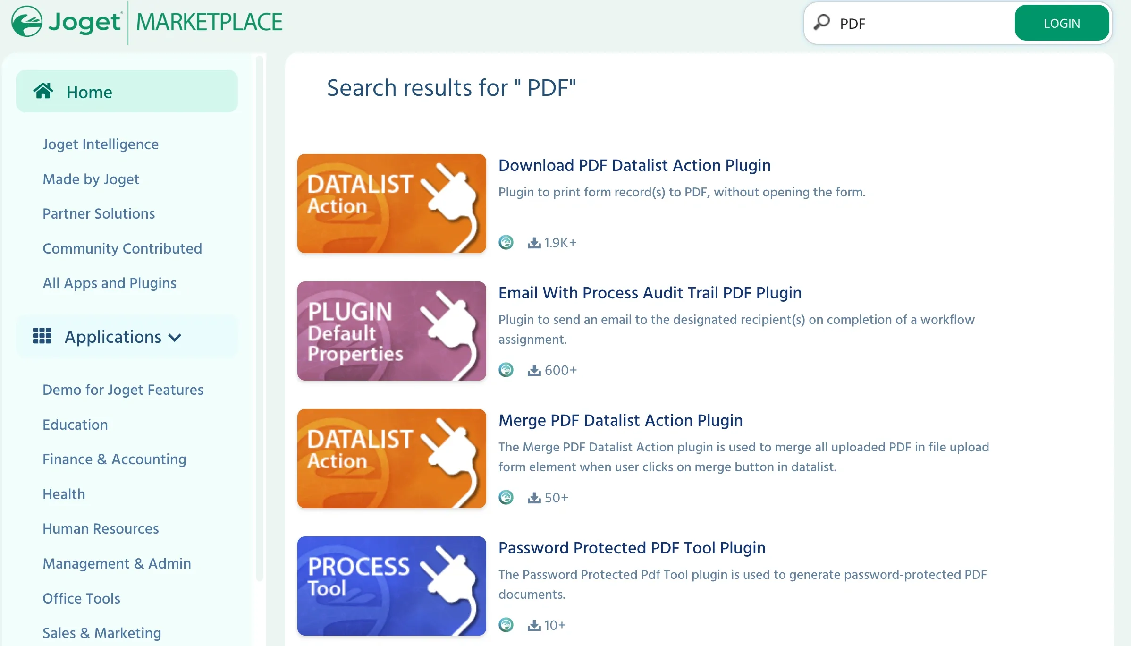Image resolution: width=1131 pixels, height=646 pixels.
Task: Click download icon next to 600+
Action: [x=534, y=370]
